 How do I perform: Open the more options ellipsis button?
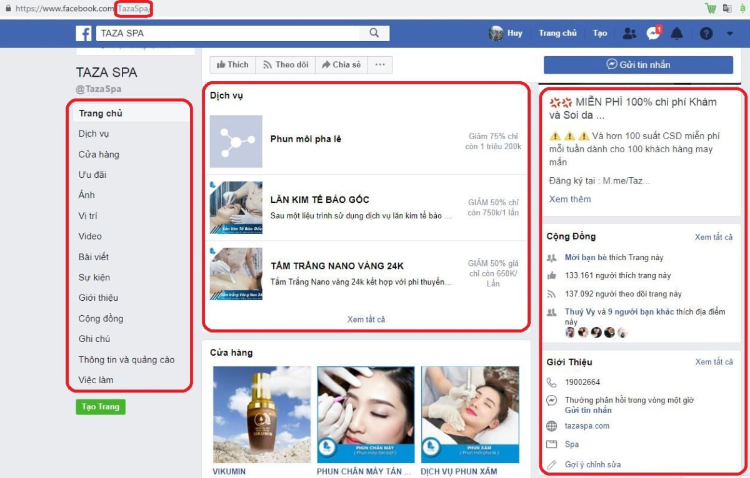[380, 64]
